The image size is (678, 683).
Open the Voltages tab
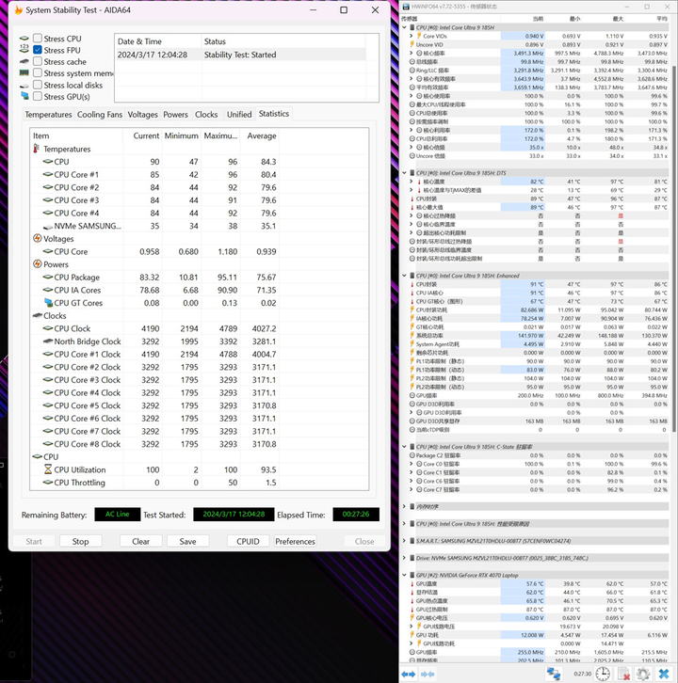coord(142,115)
